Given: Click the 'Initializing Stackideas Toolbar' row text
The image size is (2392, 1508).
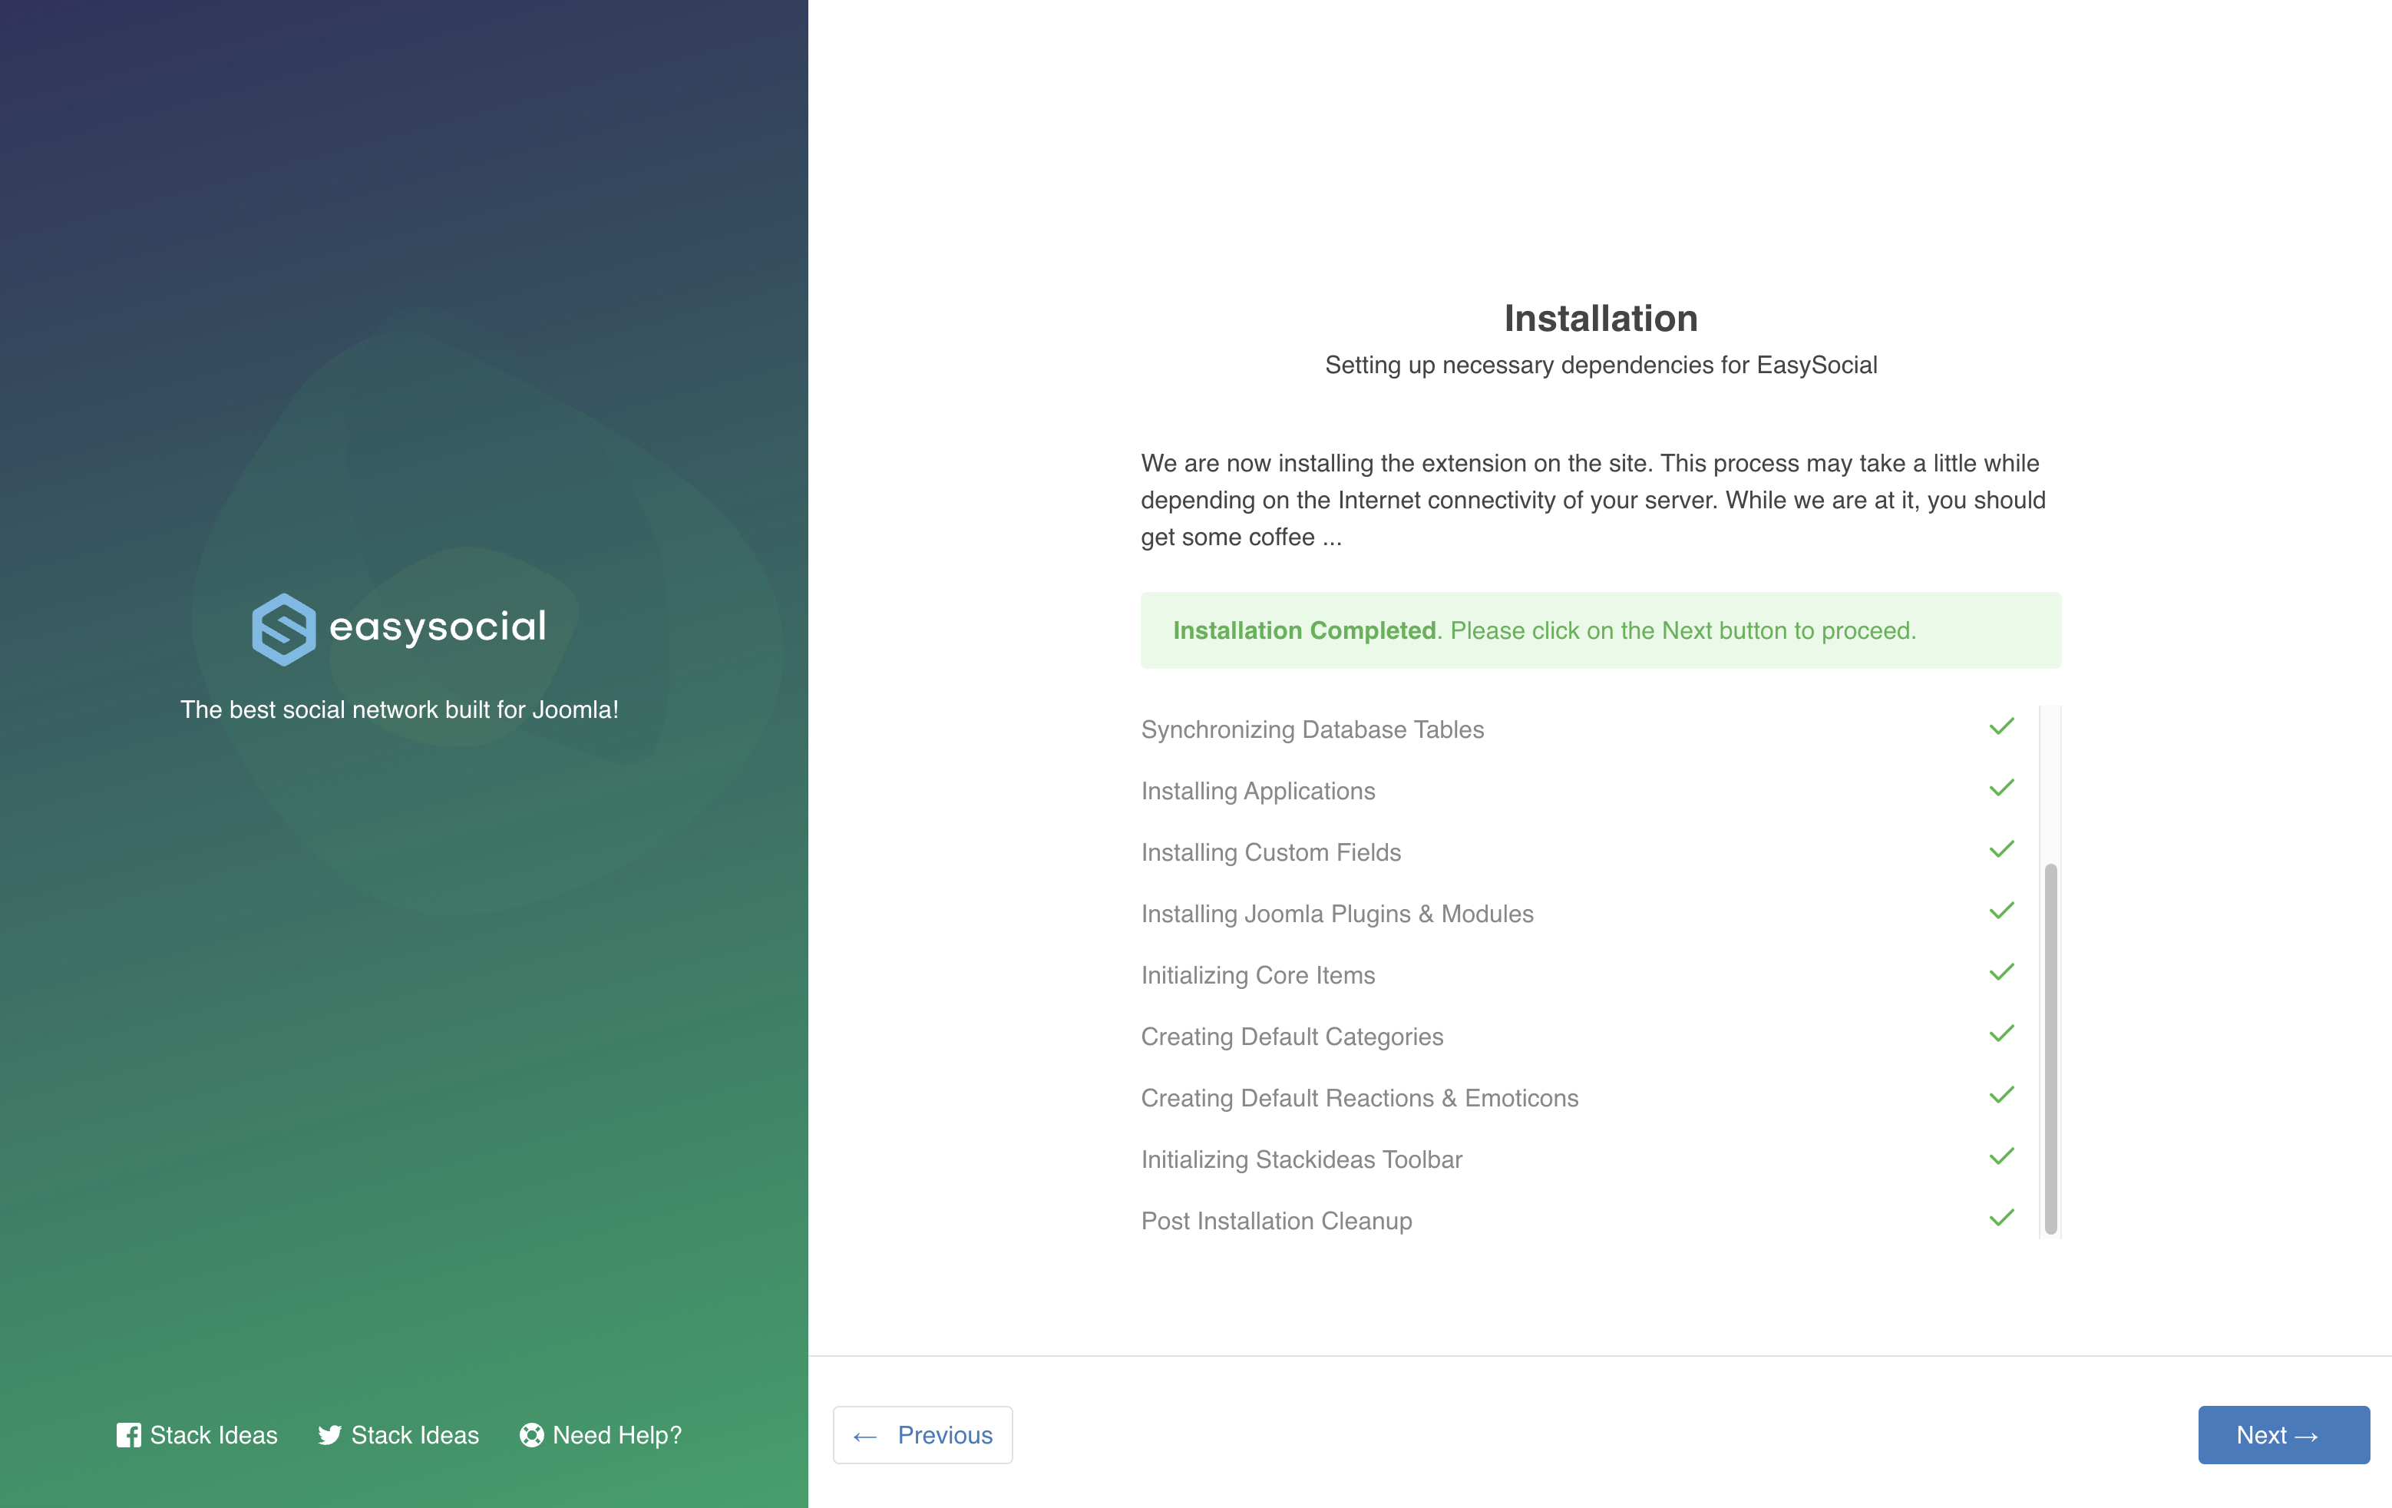Looking at the screenshot, I should [x=1301, y=1159].
